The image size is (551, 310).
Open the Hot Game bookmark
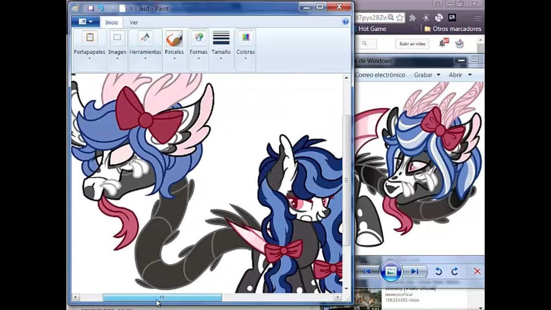(x=372, y=29)
